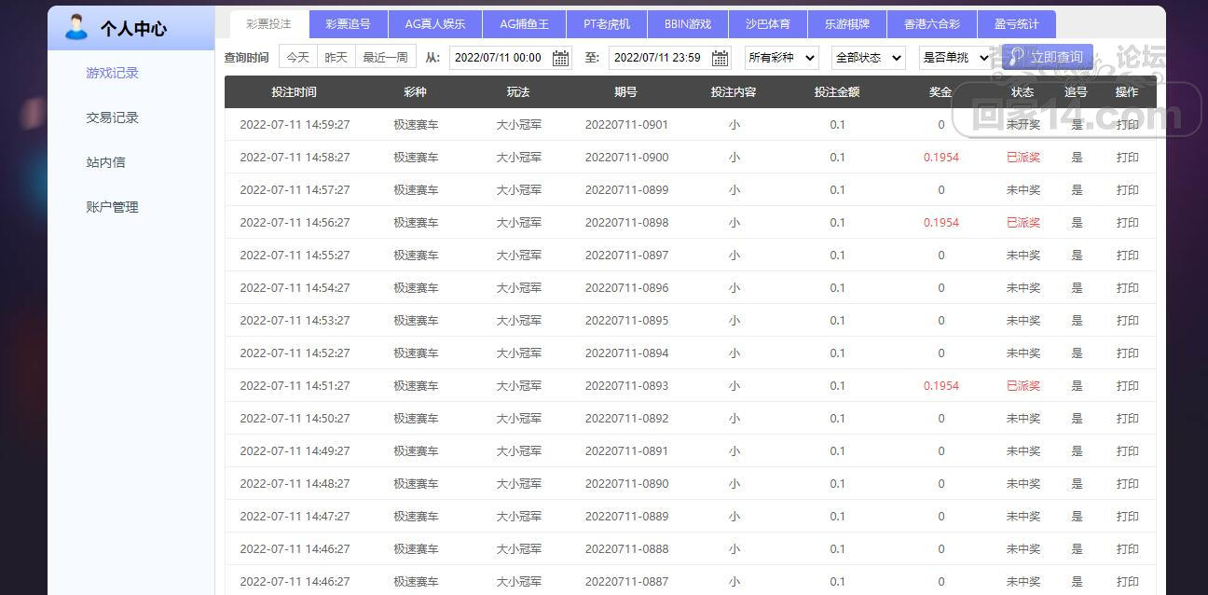The width and height of the screenshot is (1208, 595).
Task: Expand the 是否单挑 dropdown
Action: [955, 58]
